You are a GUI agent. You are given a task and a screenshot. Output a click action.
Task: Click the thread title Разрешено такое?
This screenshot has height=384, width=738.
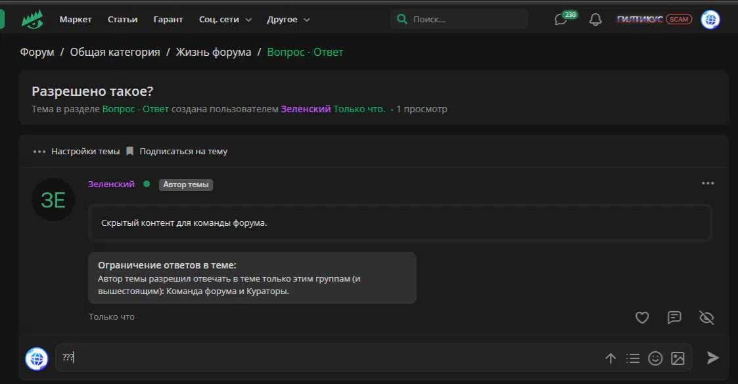pos(92,91)
